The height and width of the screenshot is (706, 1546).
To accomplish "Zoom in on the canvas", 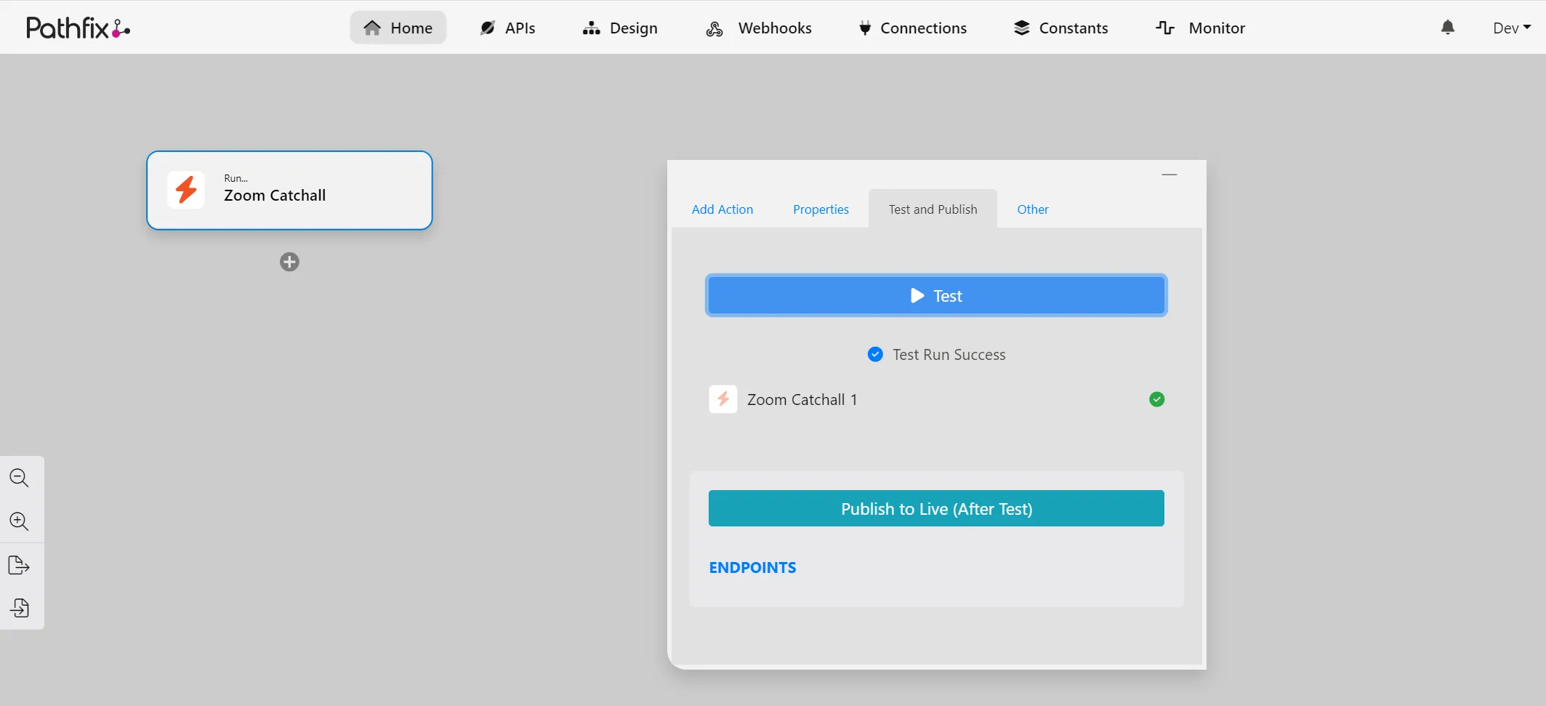I will tap(19, 521).
